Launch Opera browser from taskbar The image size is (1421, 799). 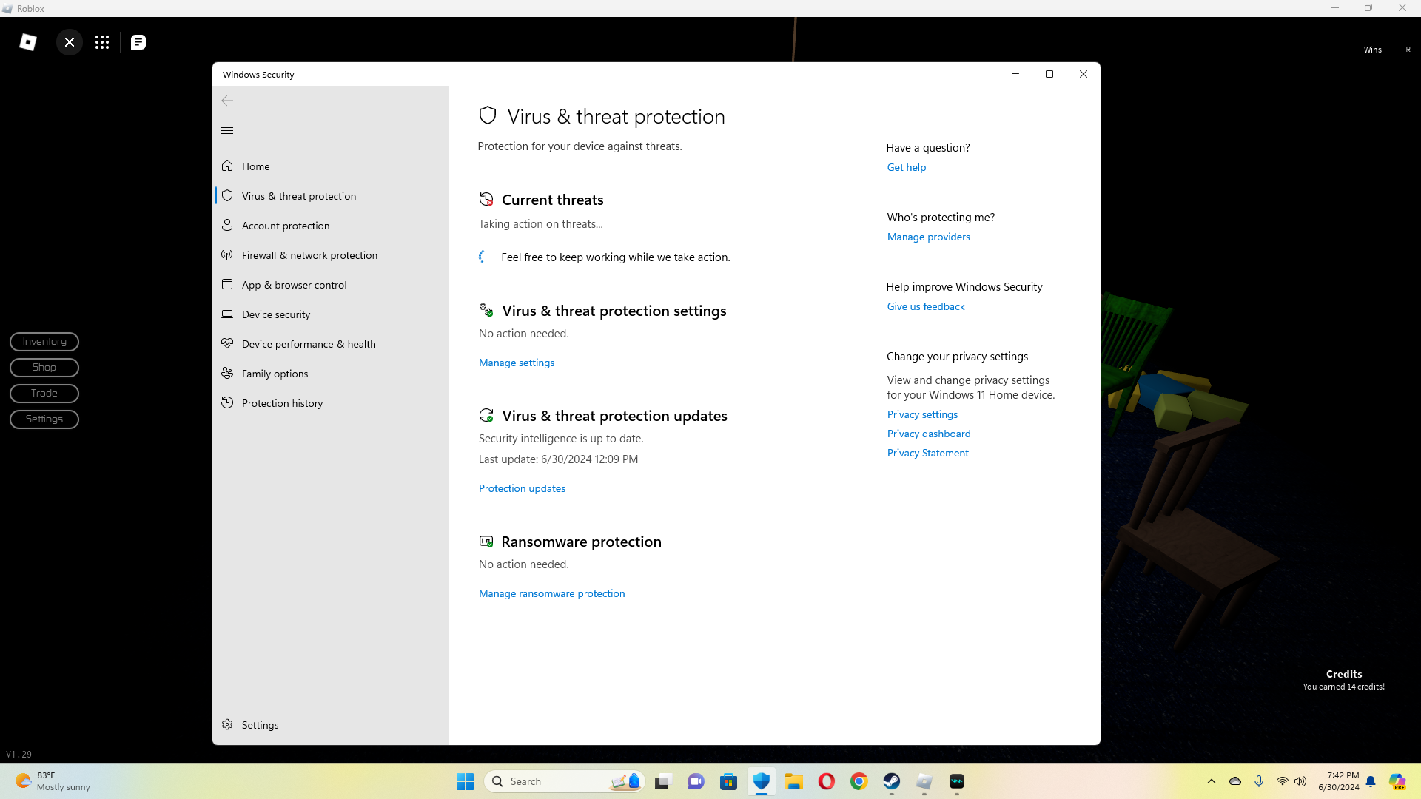tap(826, 781)
